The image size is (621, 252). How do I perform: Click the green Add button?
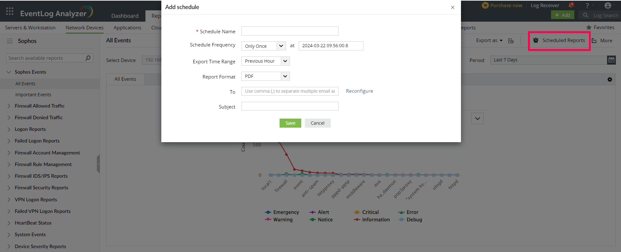pyautogui.click(x=562, y=15)
